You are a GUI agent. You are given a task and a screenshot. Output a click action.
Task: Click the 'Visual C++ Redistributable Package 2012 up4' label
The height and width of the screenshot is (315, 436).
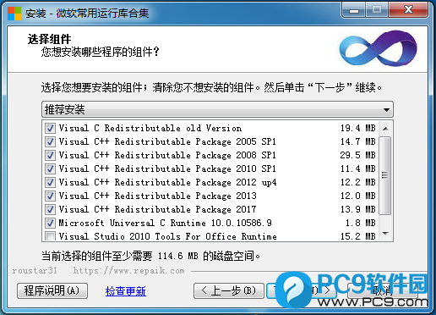point(167,182)
